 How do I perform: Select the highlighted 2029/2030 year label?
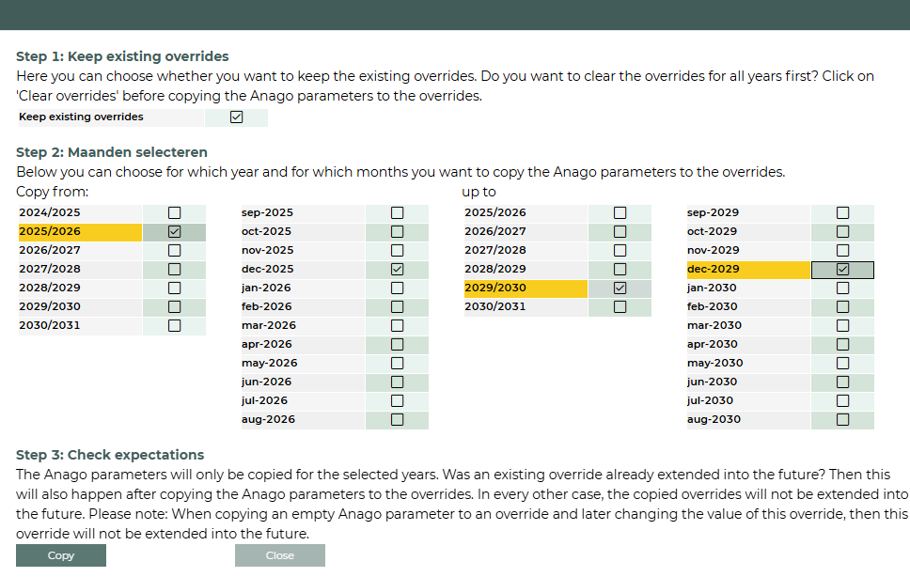526,288
